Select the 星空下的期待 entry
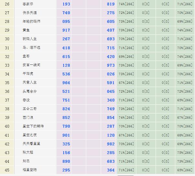 tap(34, 126)
